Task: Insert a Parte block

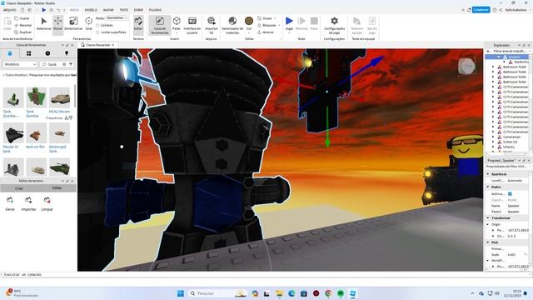Action: 177,24
